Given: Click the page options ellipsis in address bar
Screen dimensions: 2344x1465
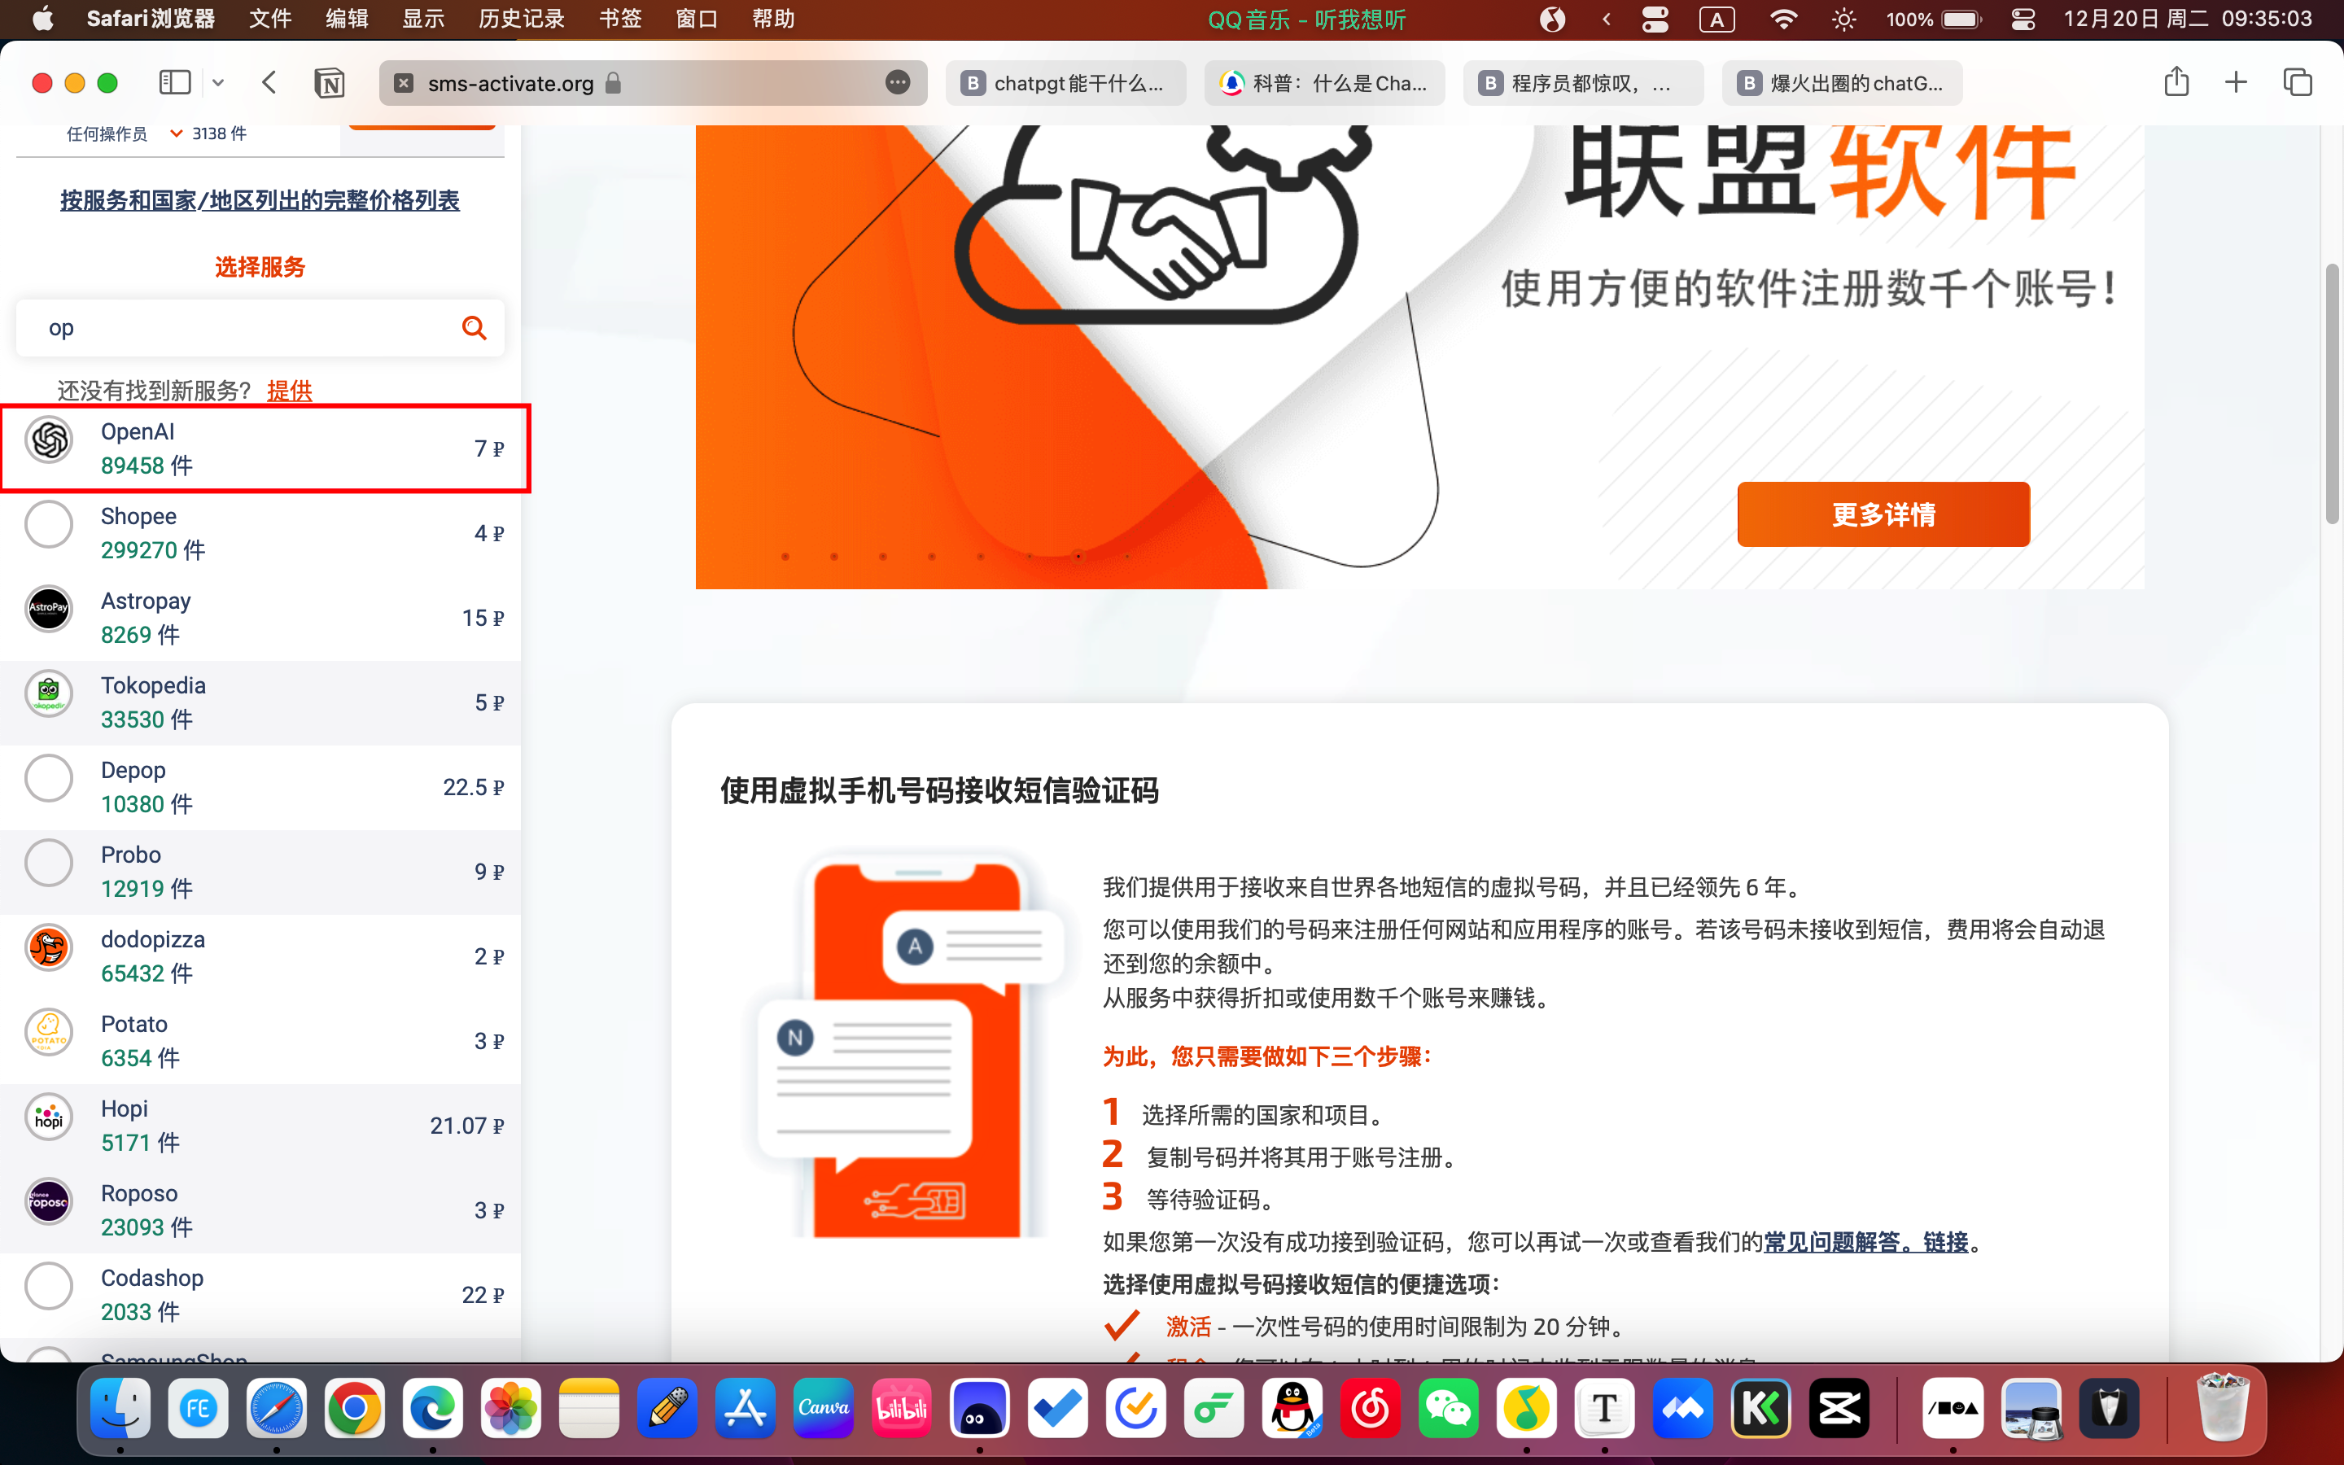Looking at the screenshot, I should (x=898, y=82).
